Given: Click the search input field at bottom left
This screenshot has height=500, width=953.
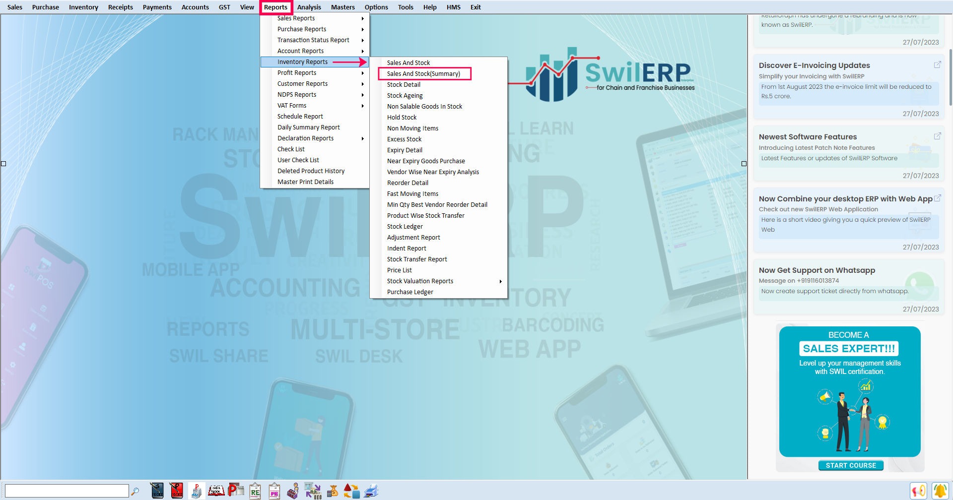Looking at the screenshot, I should point(67,491).
